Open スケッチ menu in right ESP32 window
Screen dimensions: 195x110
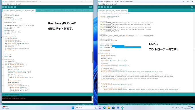point(108,4)
